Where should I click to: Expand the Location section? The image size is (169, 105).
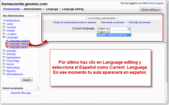point(11,34)
